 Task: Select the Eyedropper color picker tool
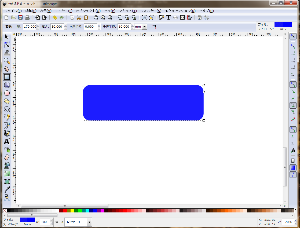click(x=7, y=190)
